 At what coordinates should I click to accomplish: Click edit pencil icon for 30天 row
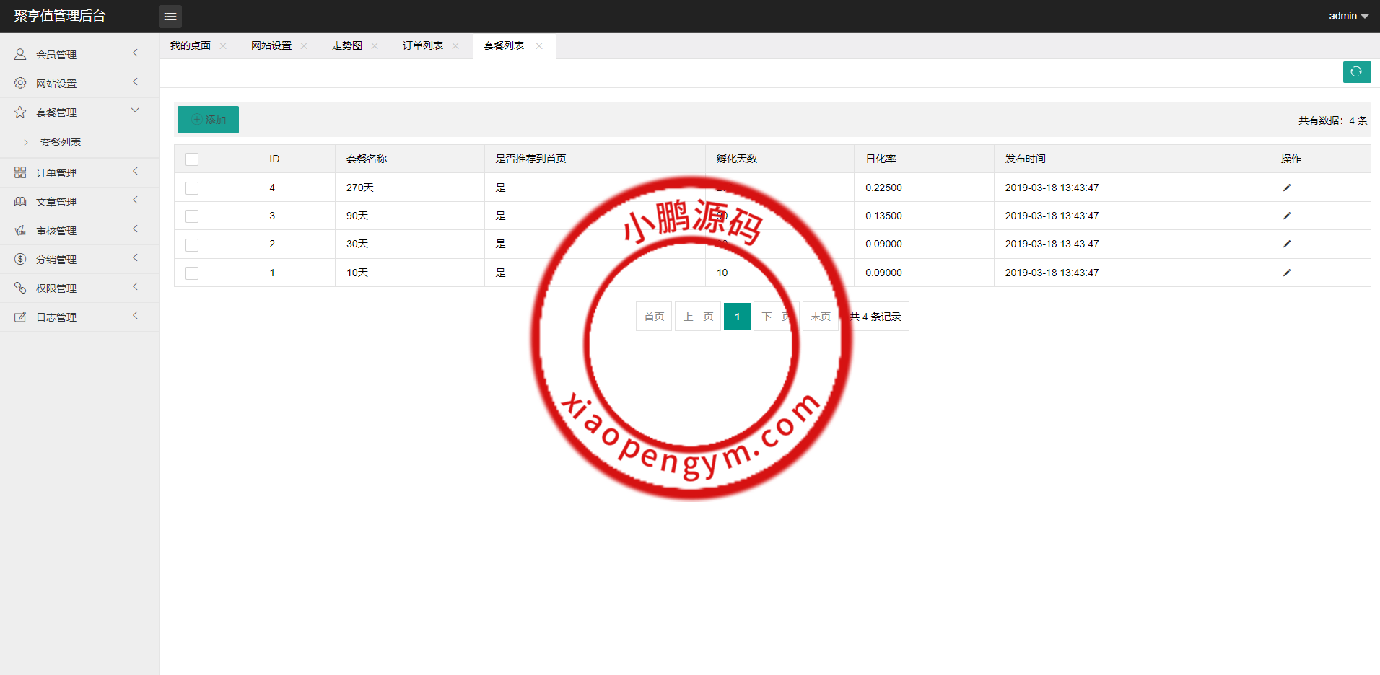pyautogui.click(x=1286, y=244)
